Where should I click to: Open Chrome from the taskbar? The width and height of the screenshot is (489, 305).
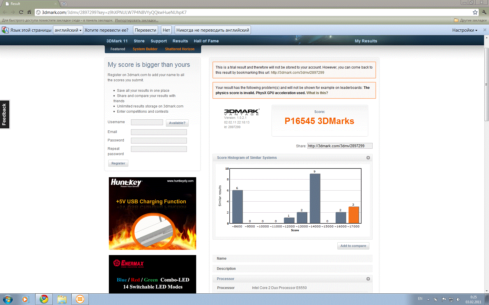tap(44, 299)
